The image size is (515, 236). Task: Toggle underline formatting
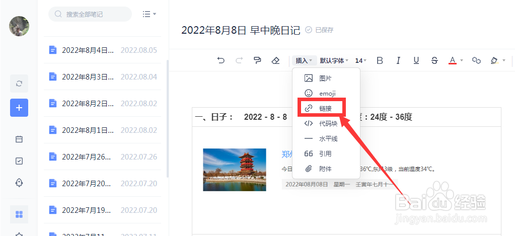pos(416,60)
